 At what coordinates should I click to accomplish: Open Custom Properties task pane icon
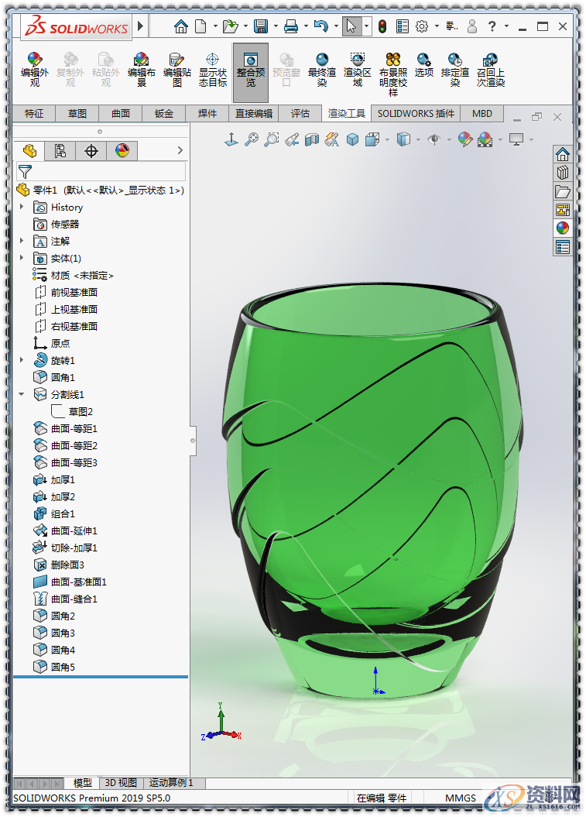pos(563,247)
